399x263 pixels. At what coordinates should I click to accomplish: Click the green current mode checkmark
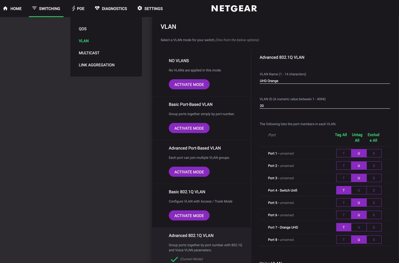click(174, 259)
